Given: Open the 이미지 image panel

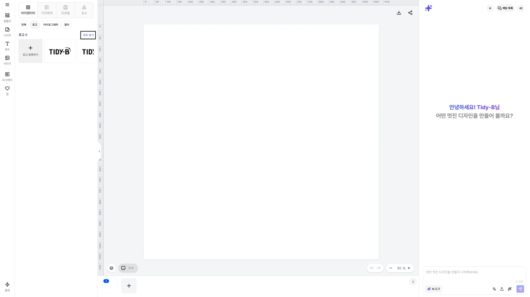Looking at the screenshot, I should (7, 60).
